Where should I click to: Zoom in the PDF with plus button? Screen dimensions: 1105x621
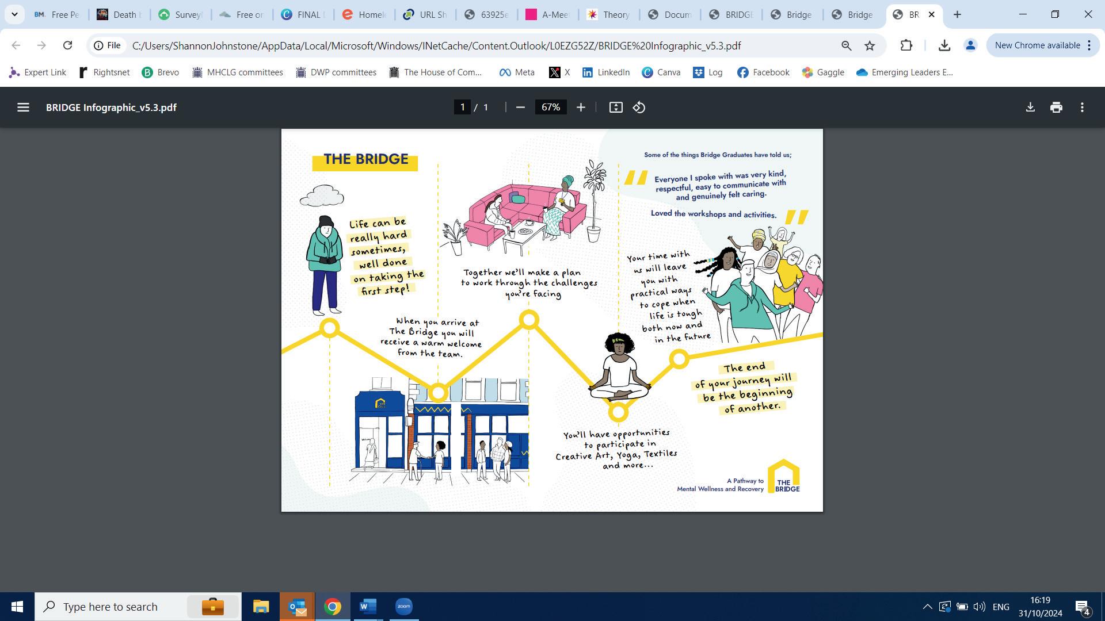(x=581, y=108)
